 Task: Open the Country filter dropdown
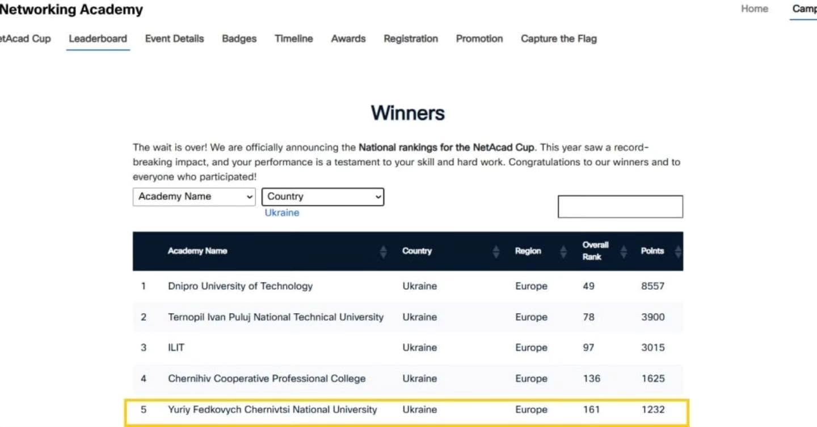coord(323,197)
